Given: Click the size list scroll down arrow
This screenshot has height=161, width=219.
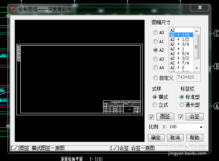Looking at the screenshot, I should [197, 68].
